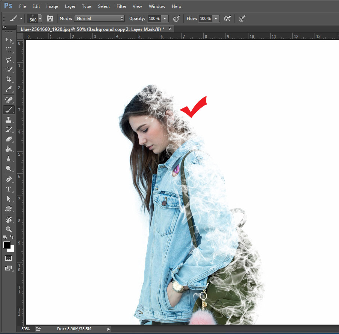The image size is (339, 334).
Task: Select the Custom Shape tool
Action: (9, 209)
